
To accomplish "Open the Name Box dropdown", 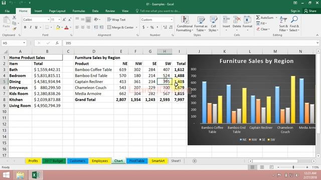I will [24, 43].
